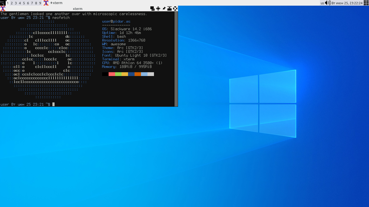Viewport: 369px width, 207px height.
Task: Click the terminal prompt cursor line
Action: 53,104
